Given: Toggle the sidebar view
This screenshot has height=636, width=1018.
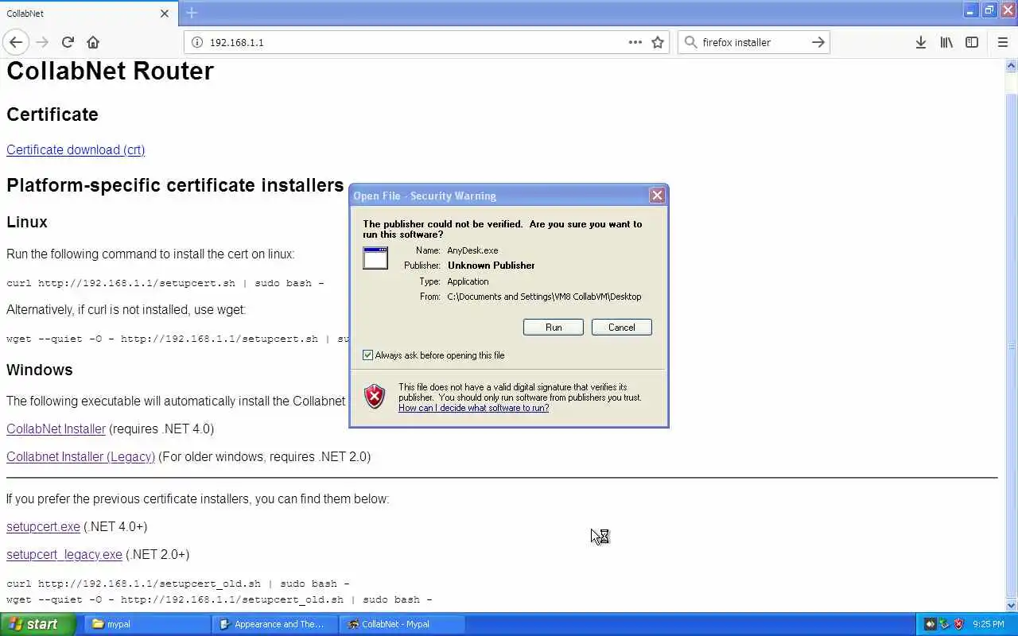Looking at the screenshot, I should pos(972,42).
